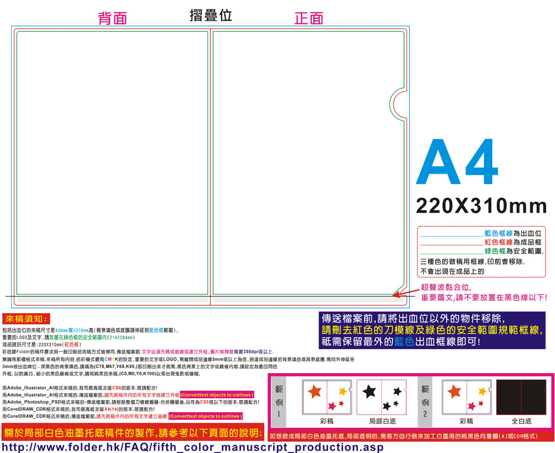Click the black 摺疊位 fold label
The height and width of the screenshot is (453, 555).
(x=211, y=15)
